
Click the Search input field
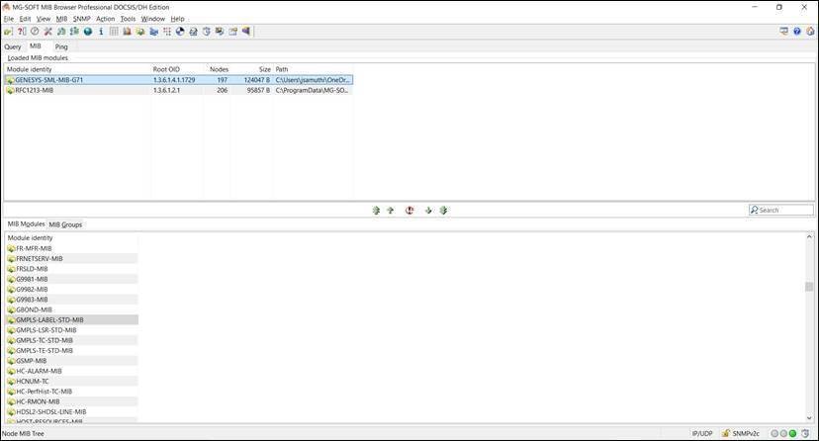tap(785, 210)
